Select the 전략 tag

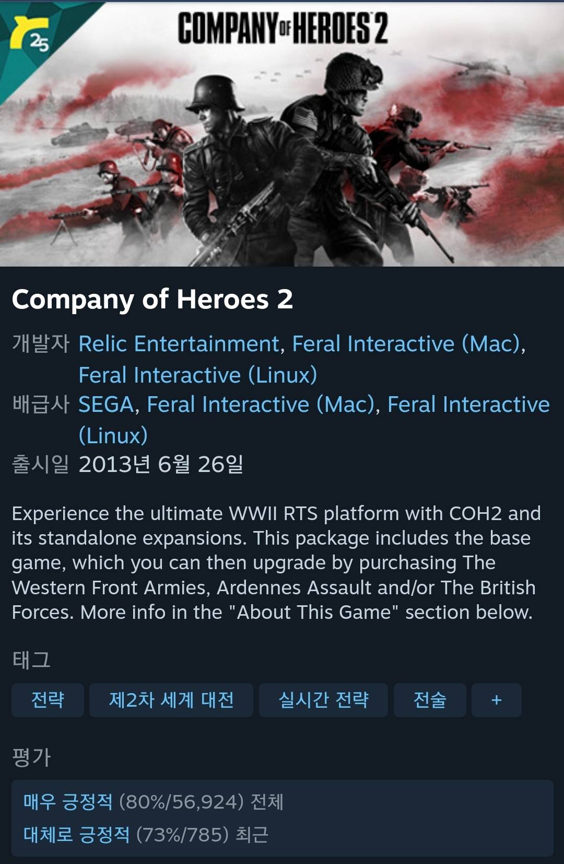pos(48,700)
